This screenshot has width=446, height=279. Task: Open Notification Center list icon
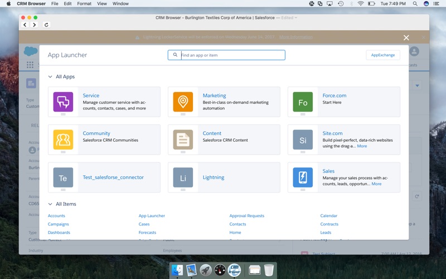click(x=436, y=4)
